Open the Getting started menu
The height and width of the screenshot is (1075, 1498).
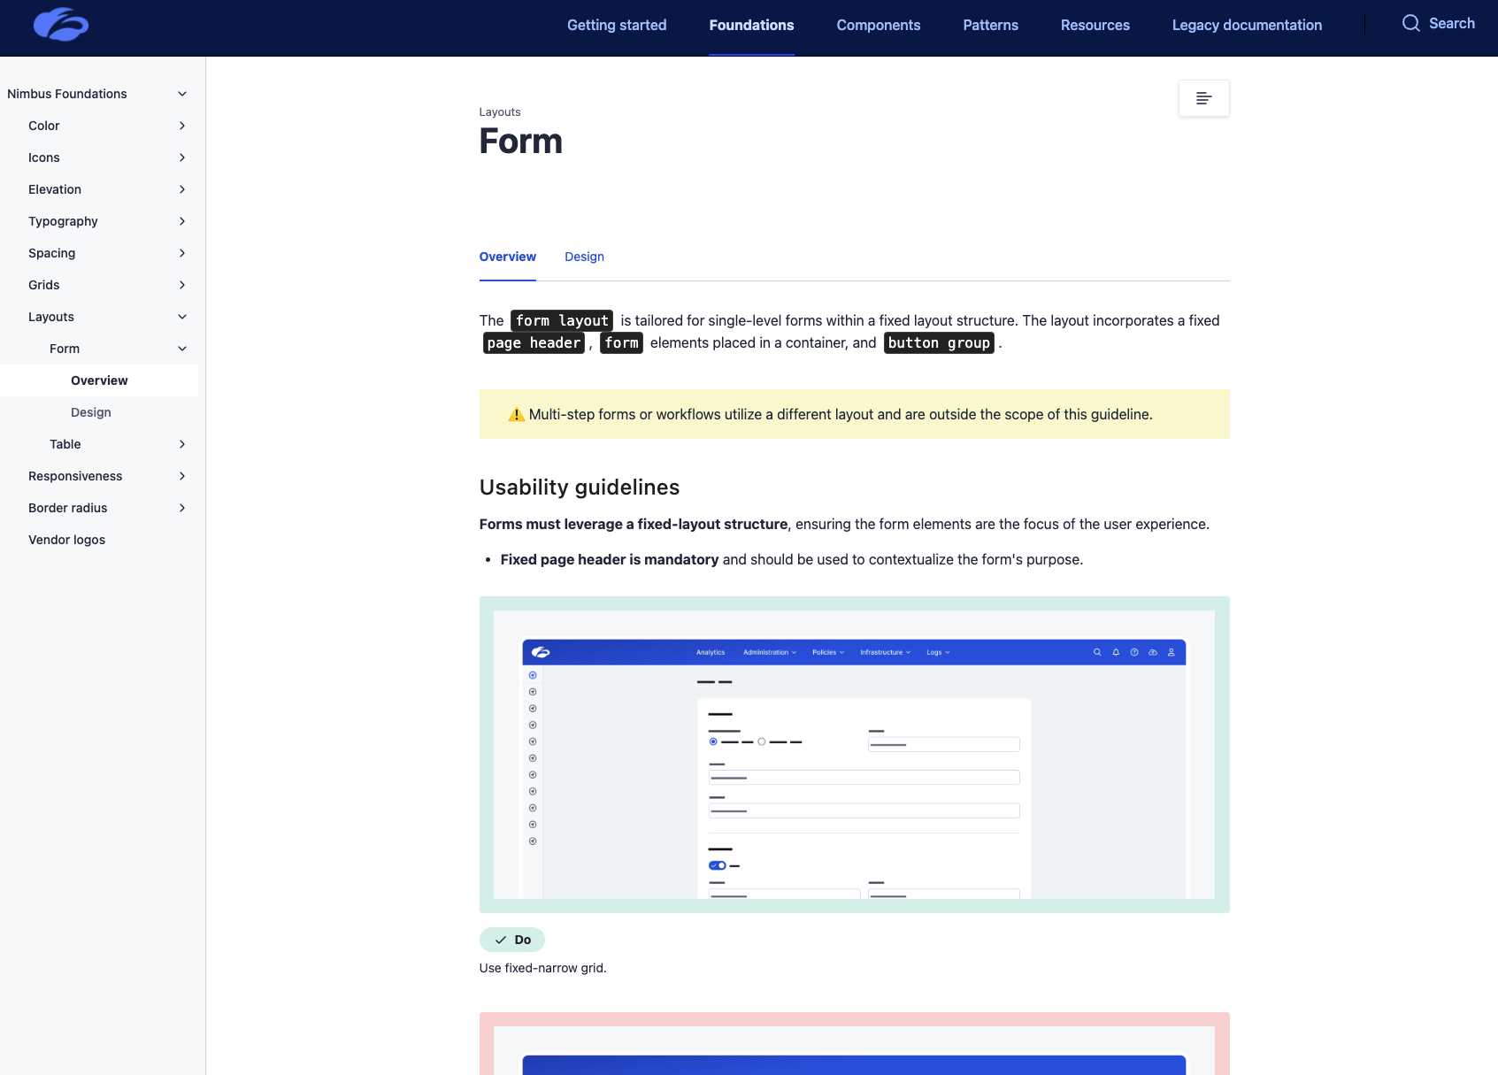click(x=617, y=25)
